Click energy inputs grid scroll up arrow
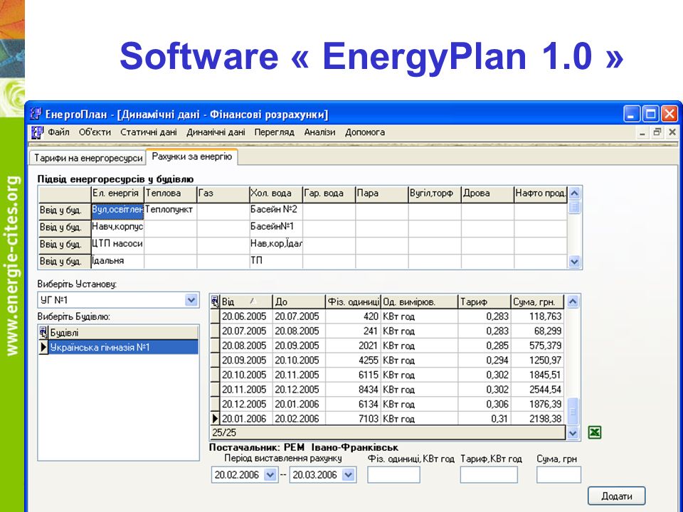 [x=575, y=193]
